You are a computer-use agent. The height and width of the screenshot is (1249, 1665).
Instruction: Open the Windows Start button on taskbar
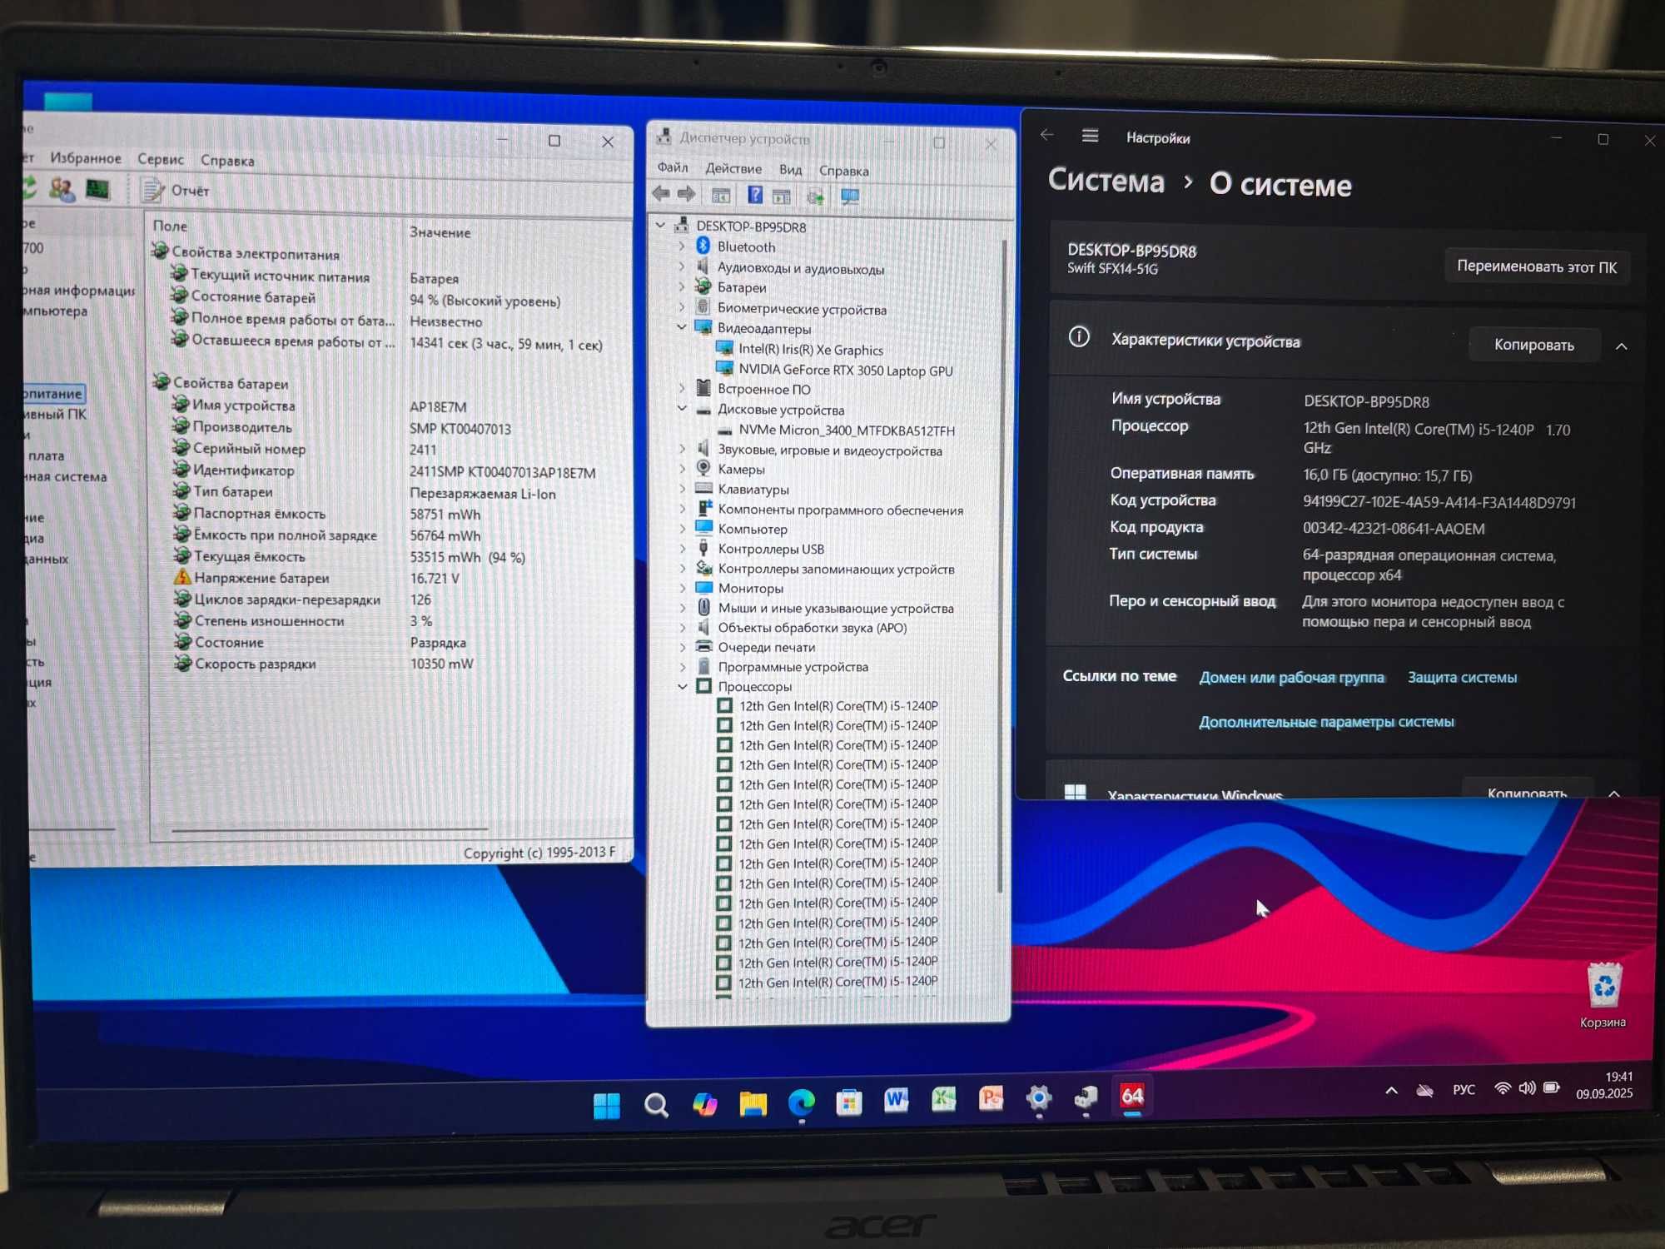(x=607, y=1105)
